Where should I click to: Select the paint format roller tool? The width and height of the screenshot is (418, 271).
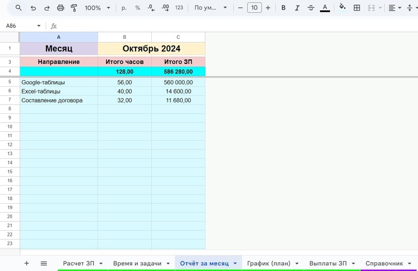click(74, 8)
